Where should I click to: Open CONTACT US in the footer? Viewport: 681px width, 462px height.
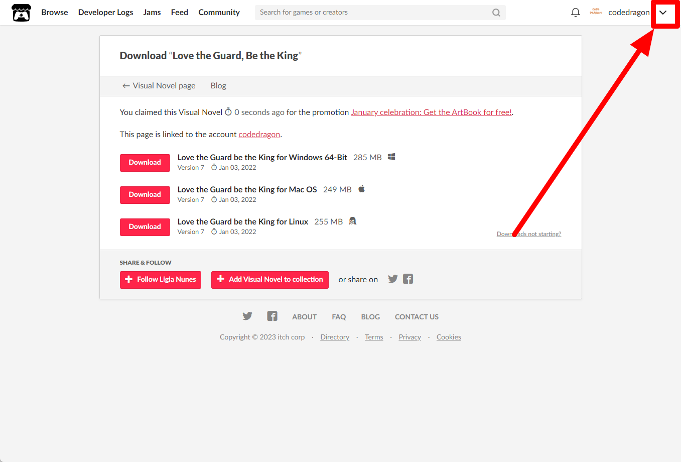[417, 317]
